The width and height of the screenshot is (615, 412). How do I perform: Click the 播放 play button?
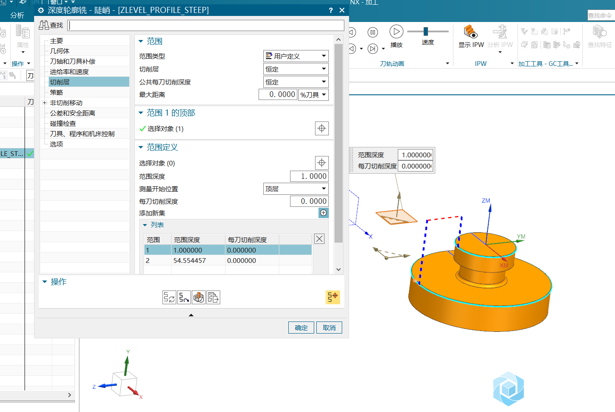tap(396, 31)
